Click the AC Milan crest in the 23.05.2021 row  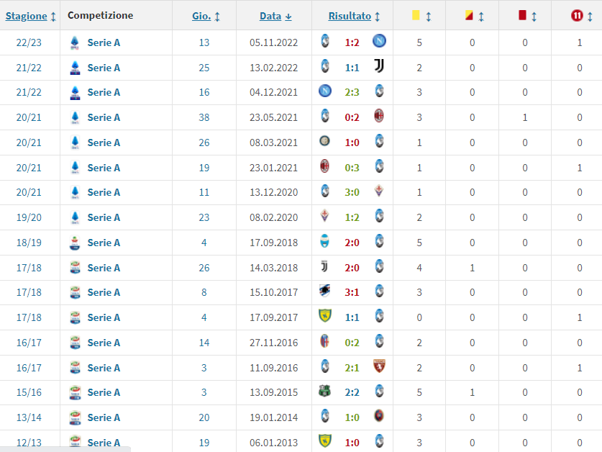pos(378,117)
